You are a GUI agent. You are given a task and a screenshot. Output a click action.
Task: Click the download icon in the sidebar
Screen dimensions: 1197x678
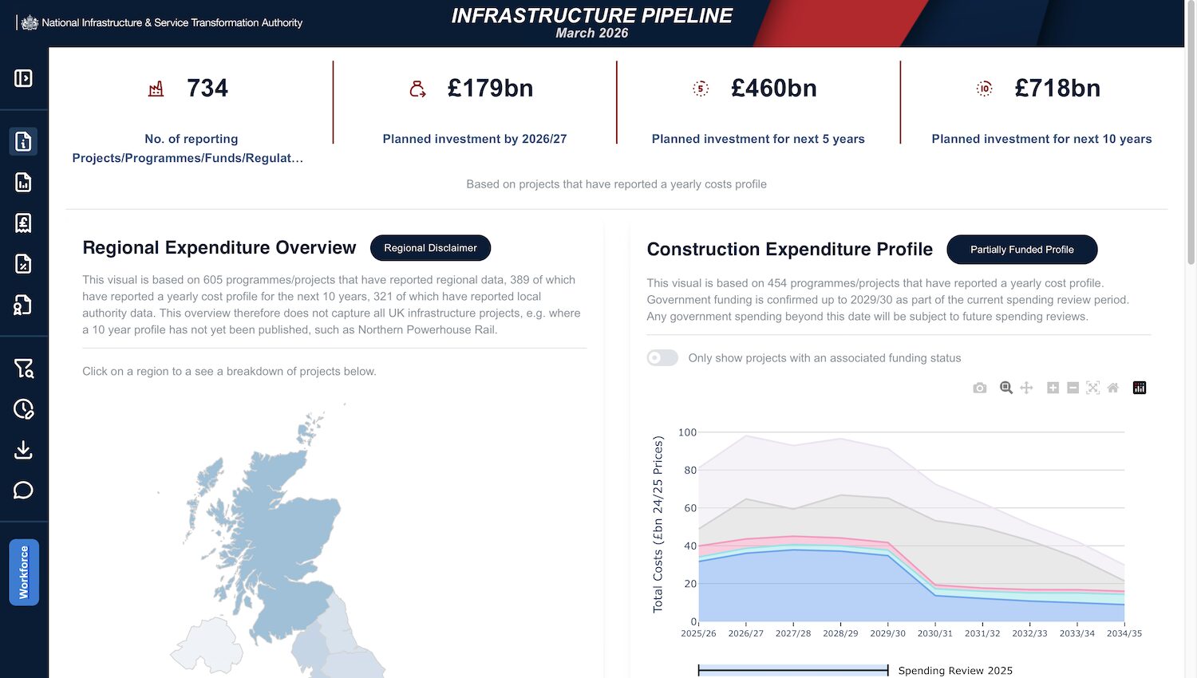coord(23,449)
